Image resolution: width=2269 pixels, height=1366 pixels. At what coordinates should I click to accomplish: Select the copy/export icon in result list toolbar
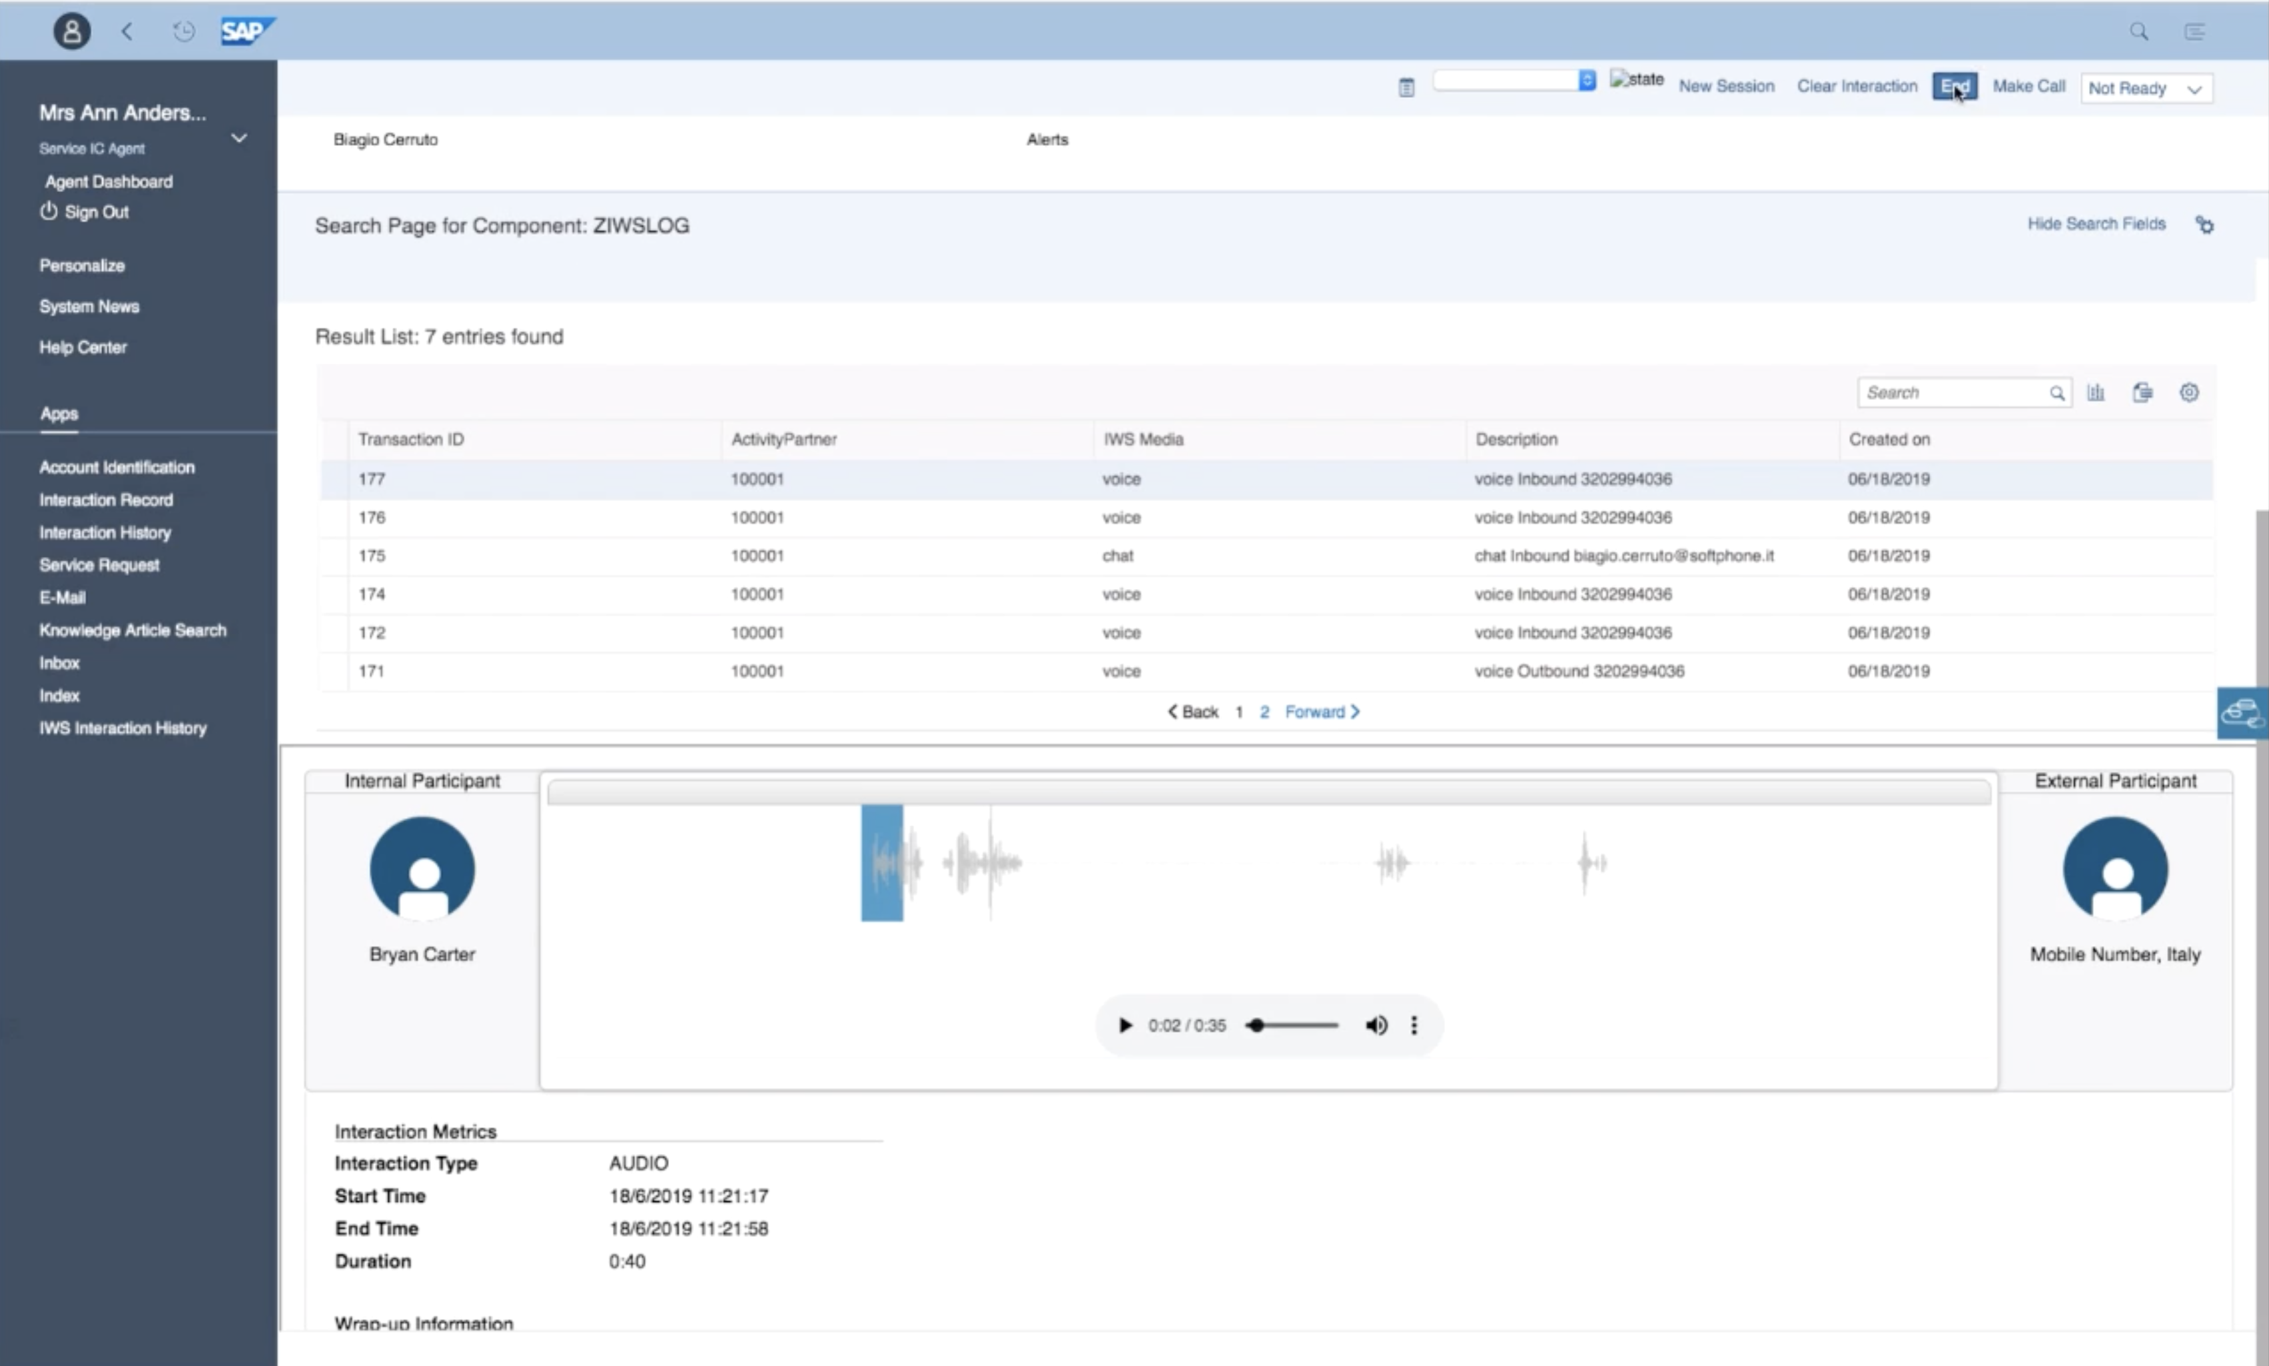tap(2143, 392)
